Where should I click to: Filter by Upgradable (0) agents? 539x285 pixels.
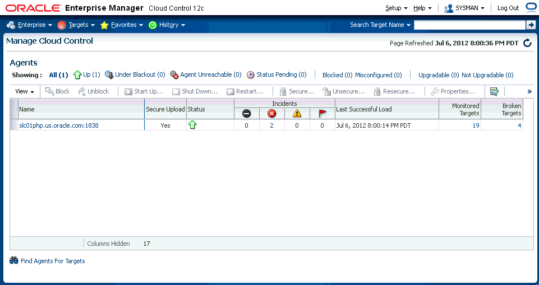coord(439,75)
